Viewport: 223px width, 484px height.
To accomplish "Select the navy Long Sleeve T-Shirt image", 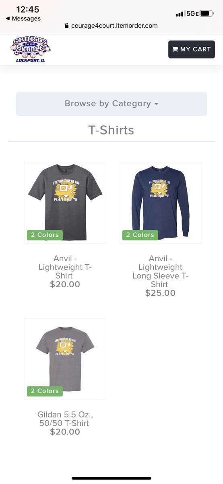I will [x=161, y=203].
